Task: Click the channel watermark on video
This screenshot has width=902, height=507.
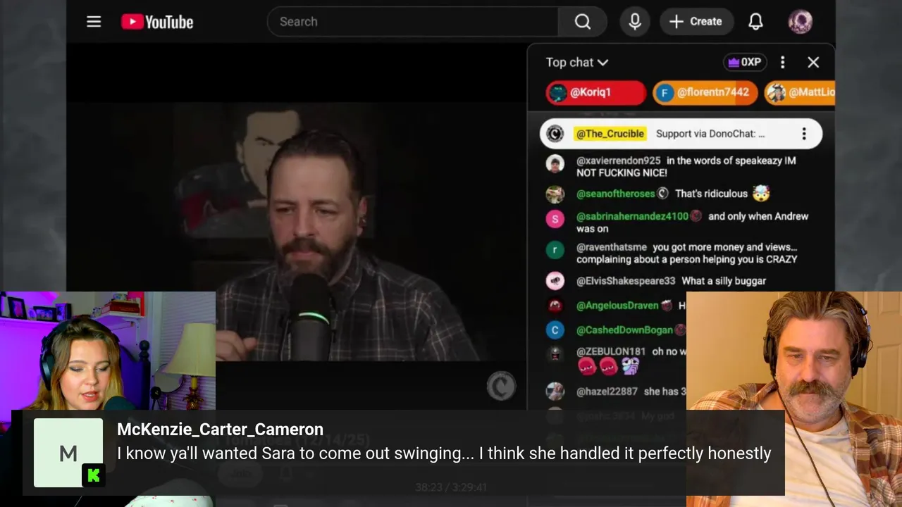Action: coord(502,386)
